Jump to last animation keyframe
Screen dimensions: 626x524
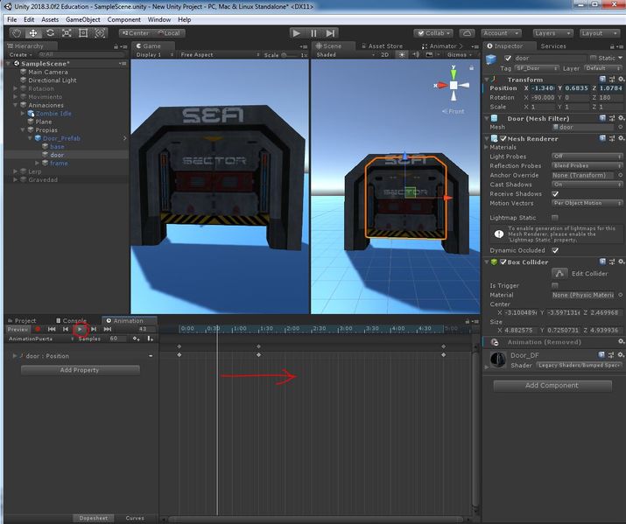click(108, 330)
